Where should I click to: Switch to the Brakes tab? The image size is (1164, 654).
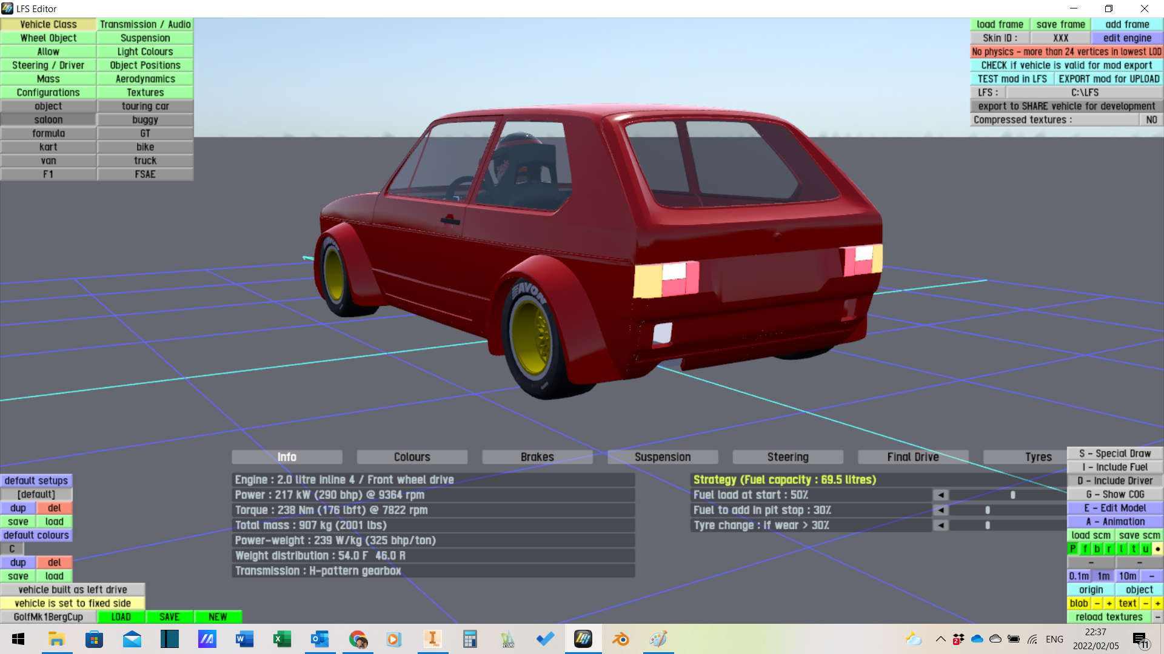[537, 457]
